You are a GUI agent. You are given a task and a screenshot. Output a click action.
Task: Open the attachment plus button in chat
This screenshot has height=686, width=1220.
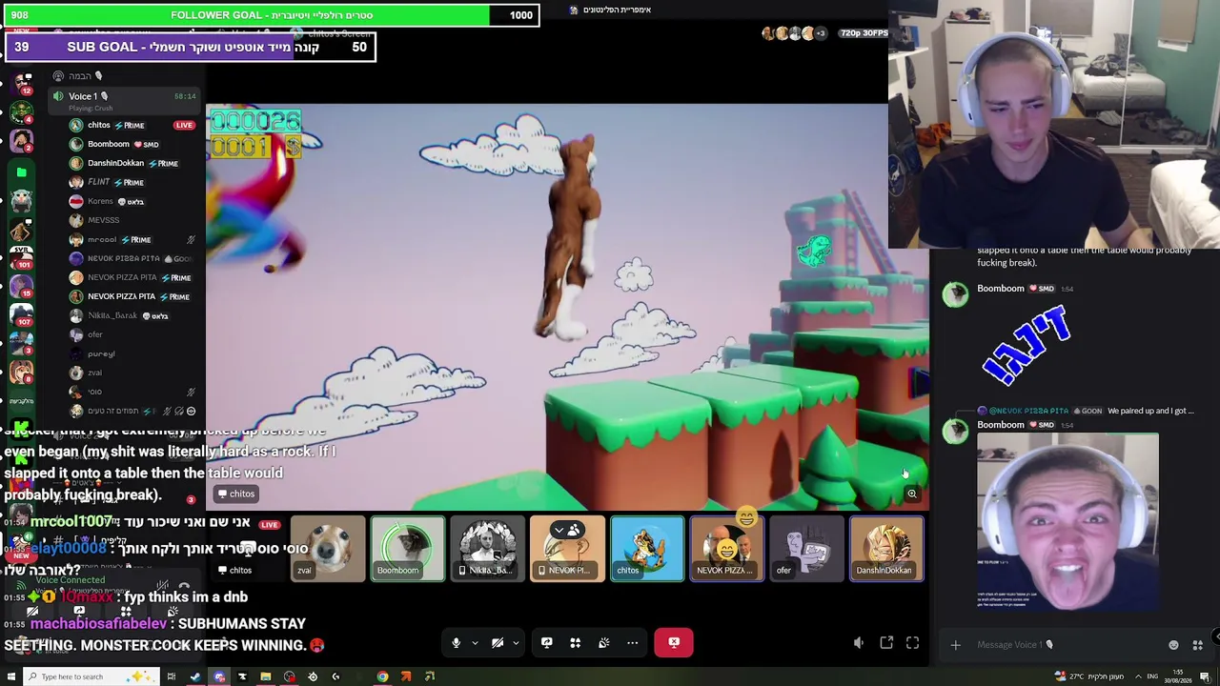pyautogui.click(x=955, y=645)
